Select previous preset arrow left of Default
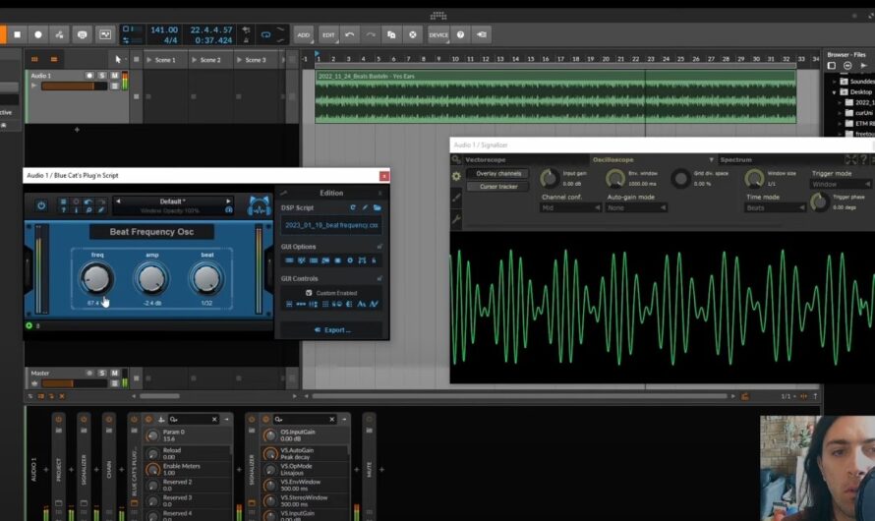 [x=118, y=201]
